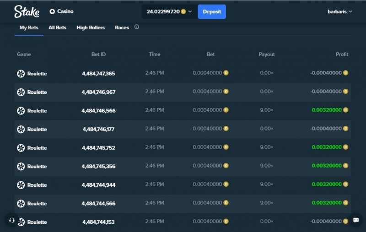
Task: Click roulette icon for bet 4,484,746,566
Action: (21, 111)
